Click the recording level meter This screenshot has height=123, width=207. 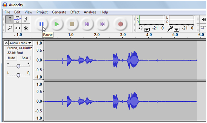[x=181, y=20]
